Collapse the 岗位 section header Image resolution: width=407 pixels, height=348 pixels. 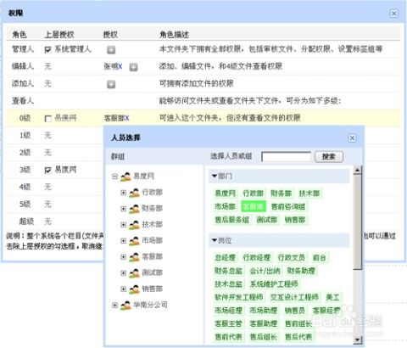[x=279, y=240]
